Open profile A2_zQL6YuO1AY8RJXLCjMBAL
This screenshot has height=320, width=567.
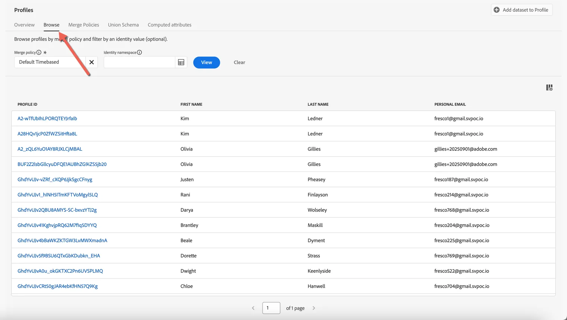tap(50, 149)
